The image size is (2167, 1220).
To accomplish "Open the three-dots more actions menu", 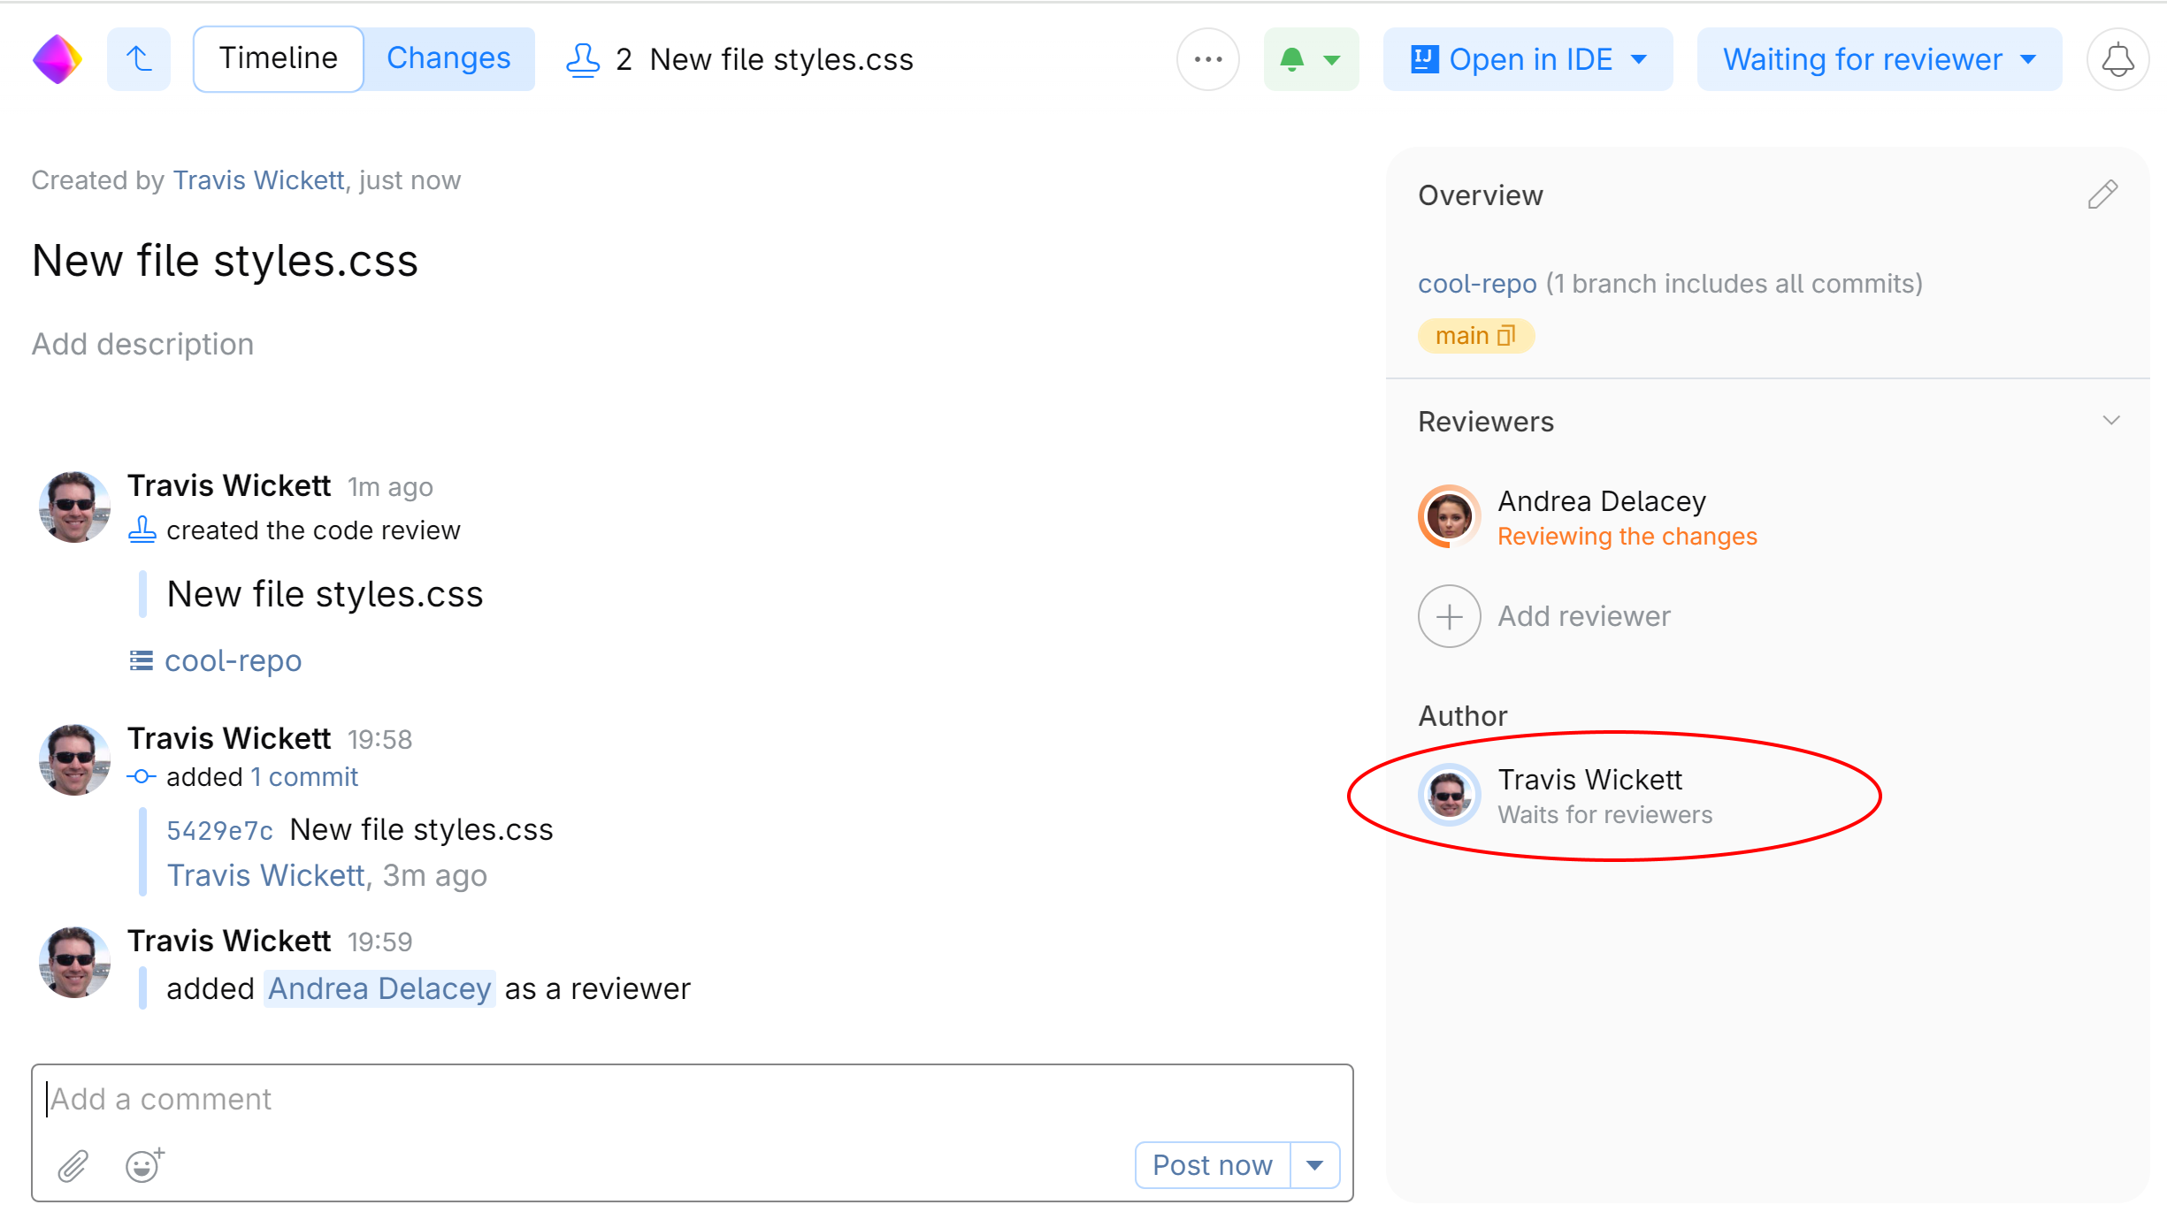I will coord(1207,59).
